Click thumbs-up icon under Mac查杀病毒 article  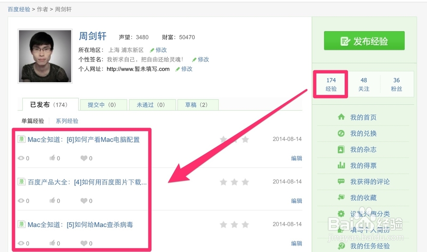(x=52, y=243)
